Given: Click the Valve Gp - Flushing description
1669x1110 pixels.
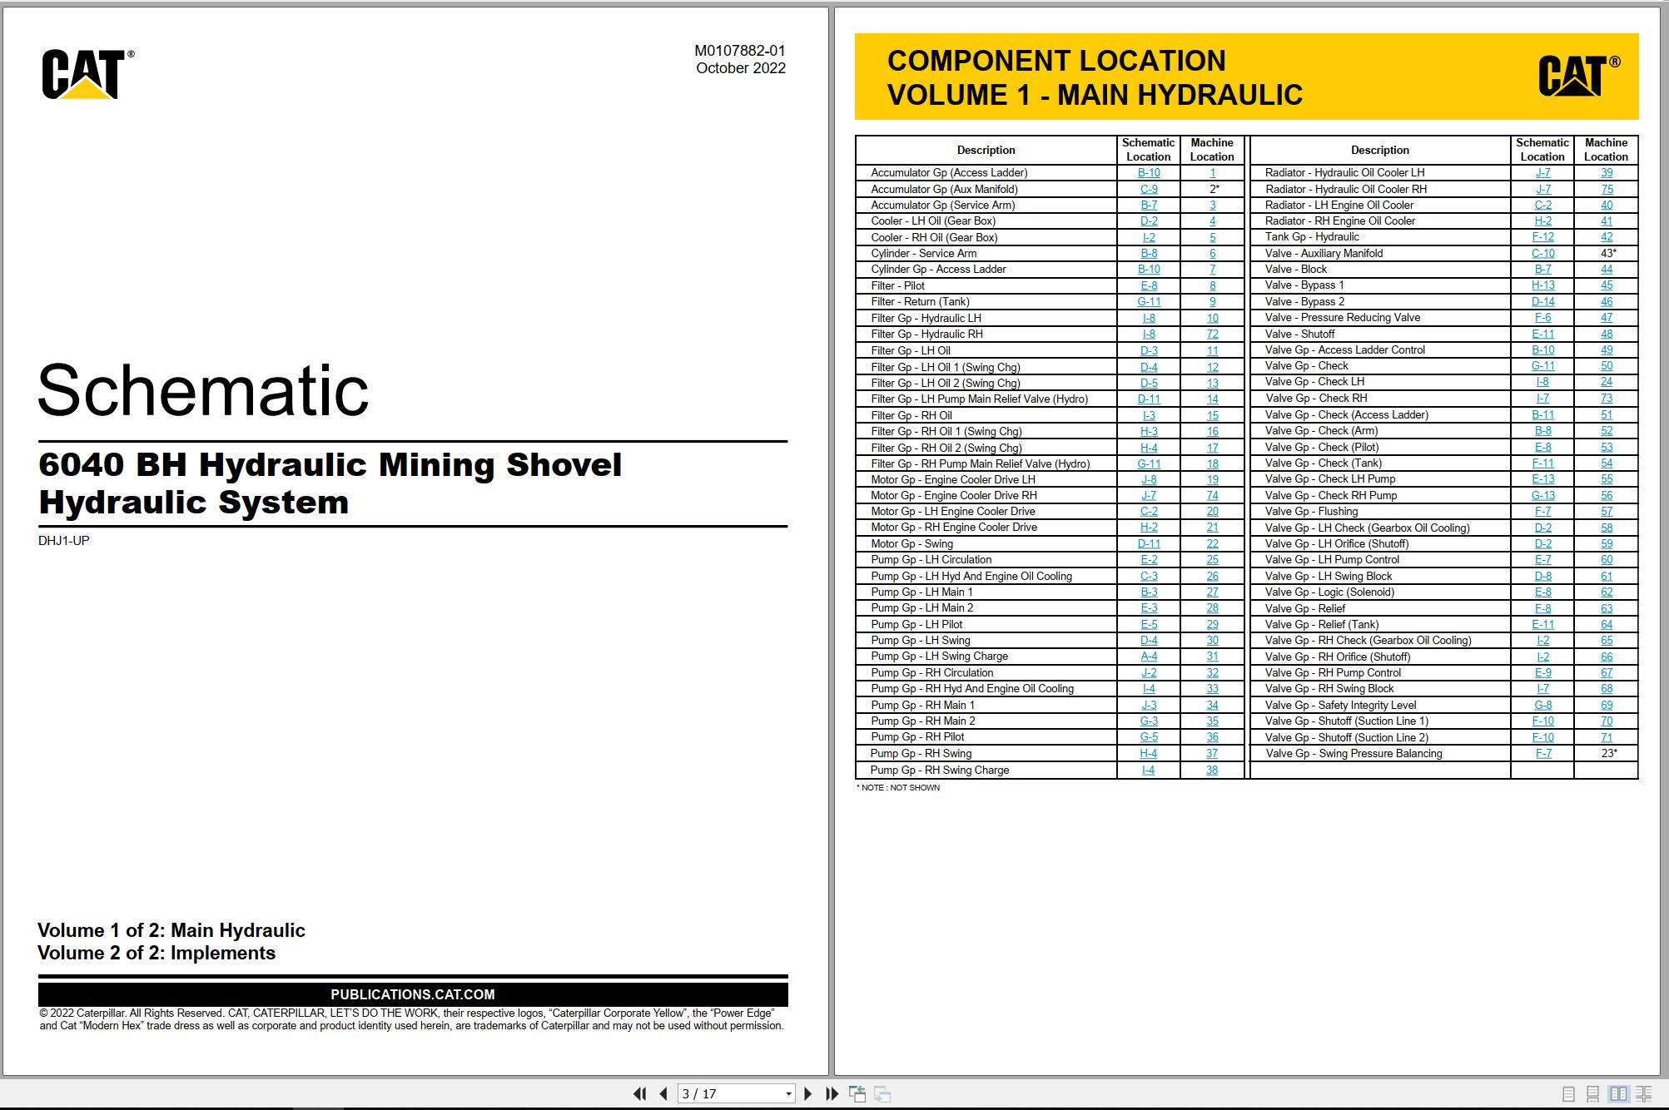Looking at the screenshot, I should tap(1312, 512).
